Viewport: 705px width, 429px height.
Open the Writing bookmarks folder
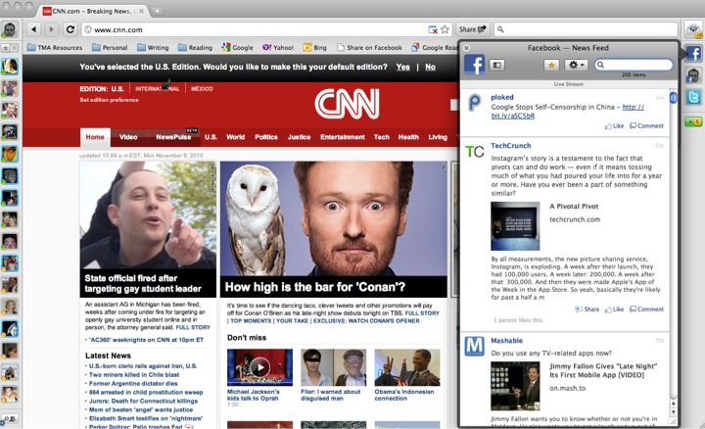pyautogui.click(x=152, y=47)
